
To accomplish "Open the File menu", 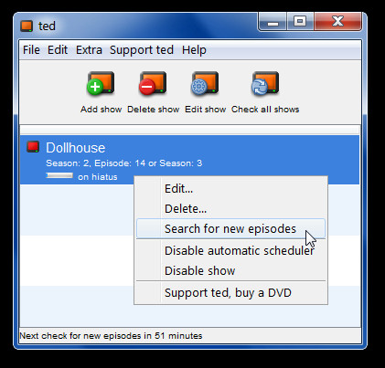I will point(31,50).
